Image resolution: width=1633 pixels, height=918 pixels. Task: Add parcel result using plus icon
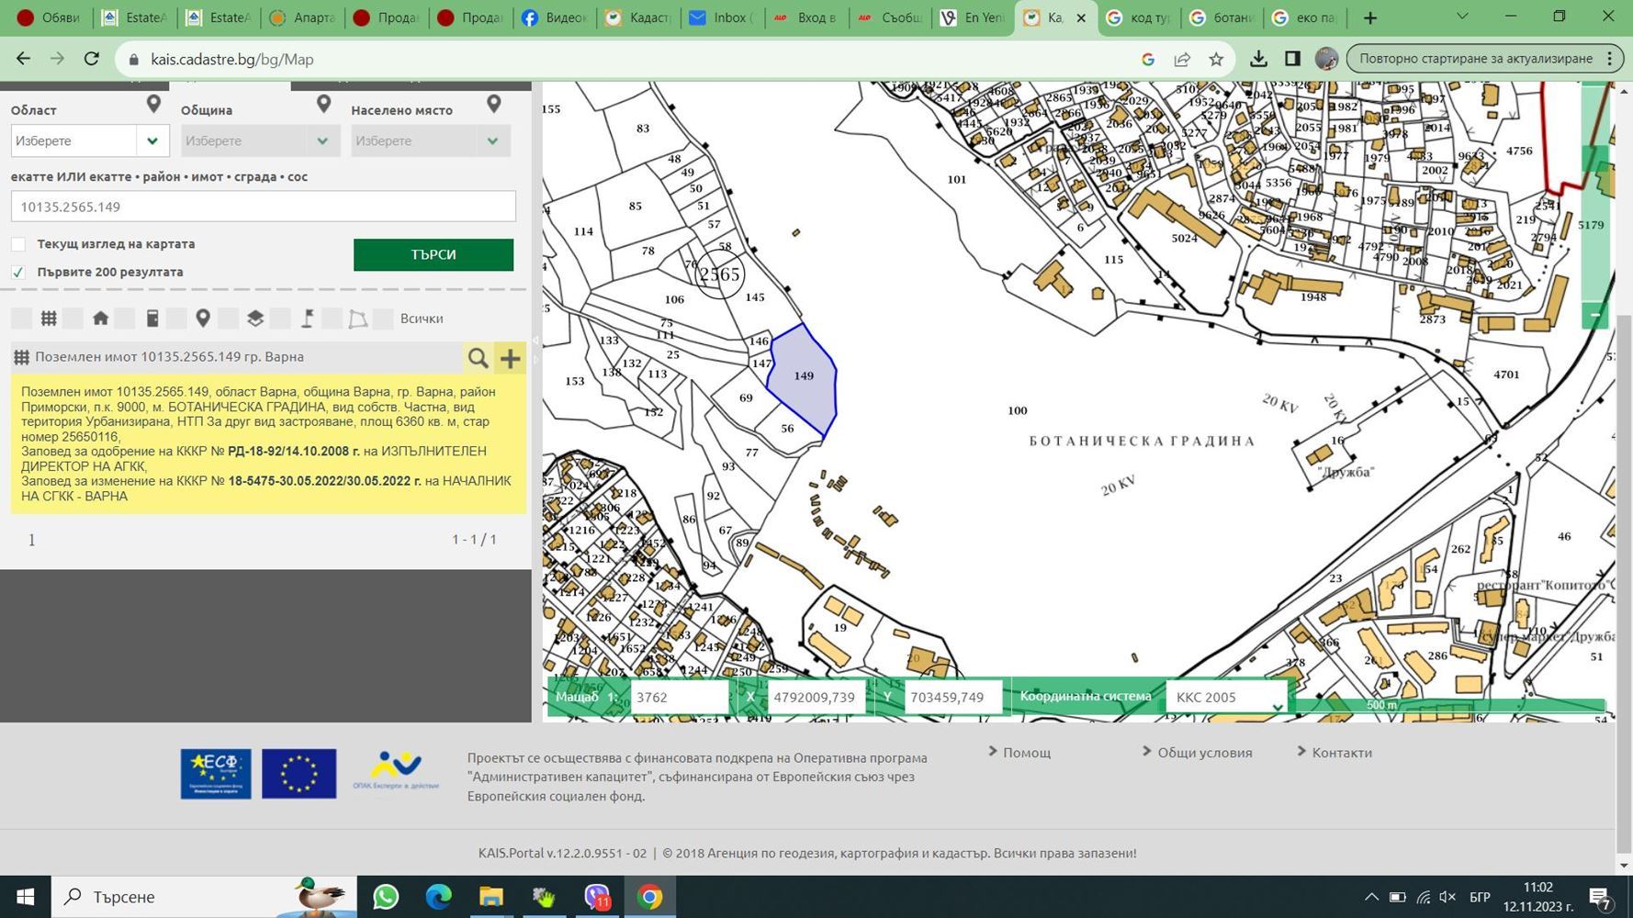510,358
